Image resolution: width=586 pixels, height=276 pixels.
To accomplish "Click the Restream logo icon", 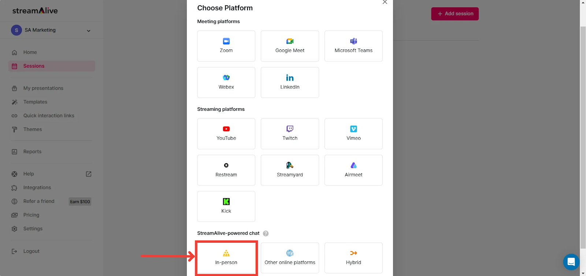I will pyautogui.click(x=226, y=165).
